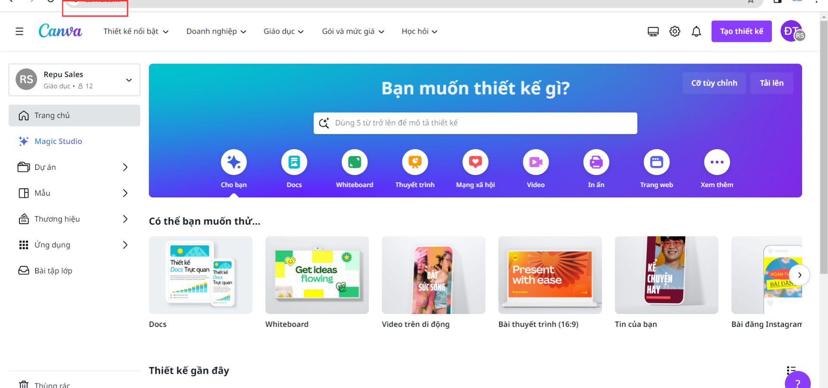This screenshot has height=388, width=828.
Task: Click the Tạo thiết kế button
Action: [x=741, y=31]
